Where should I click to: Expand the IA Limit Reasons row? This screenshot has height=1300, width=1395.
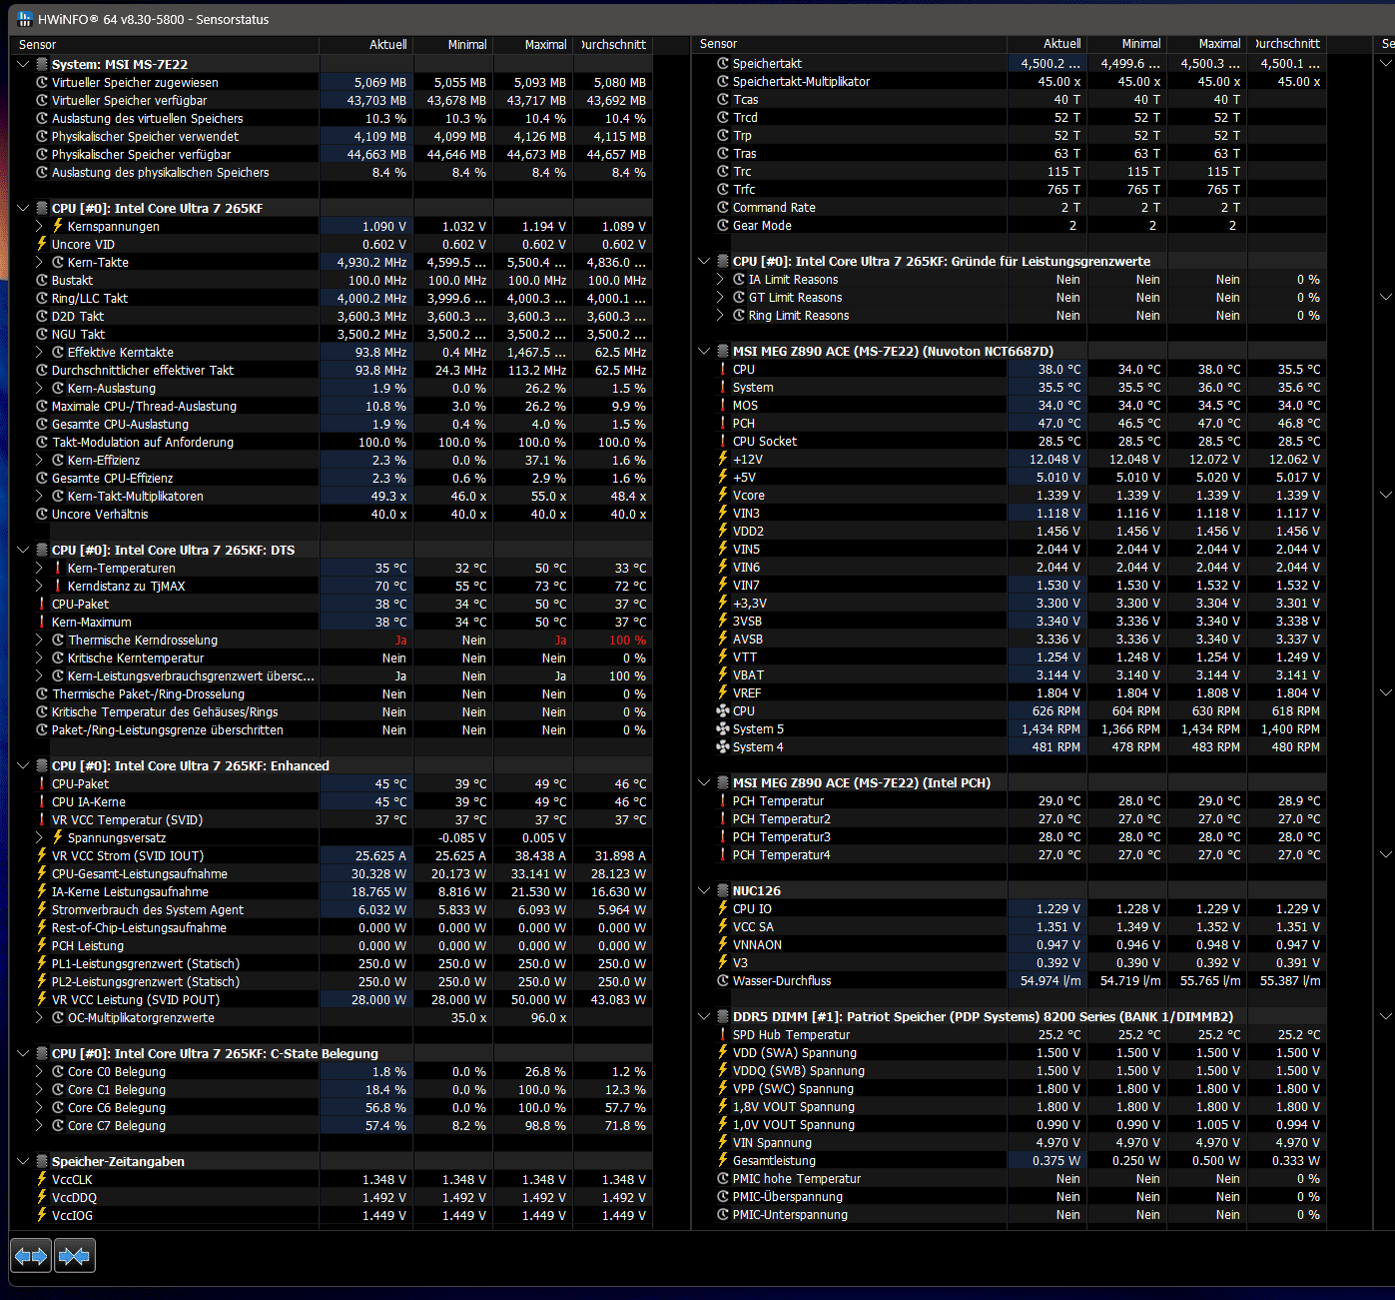click(721, 279)
